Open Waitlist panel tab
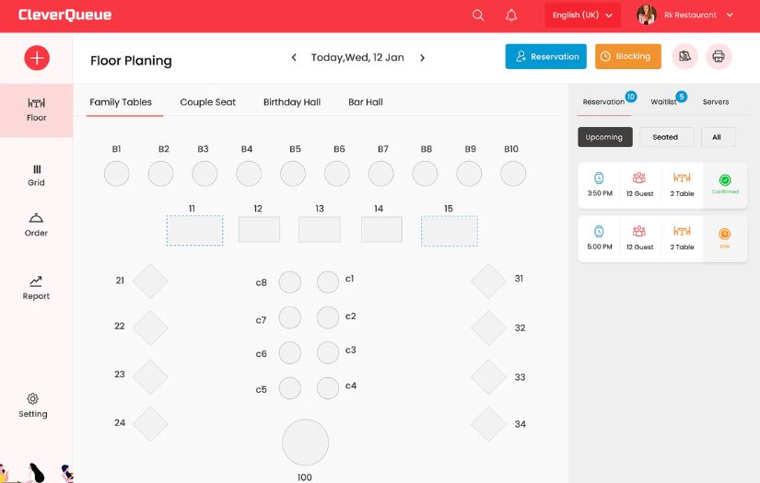Screen dimensions: 760x483 coord(663,102)
